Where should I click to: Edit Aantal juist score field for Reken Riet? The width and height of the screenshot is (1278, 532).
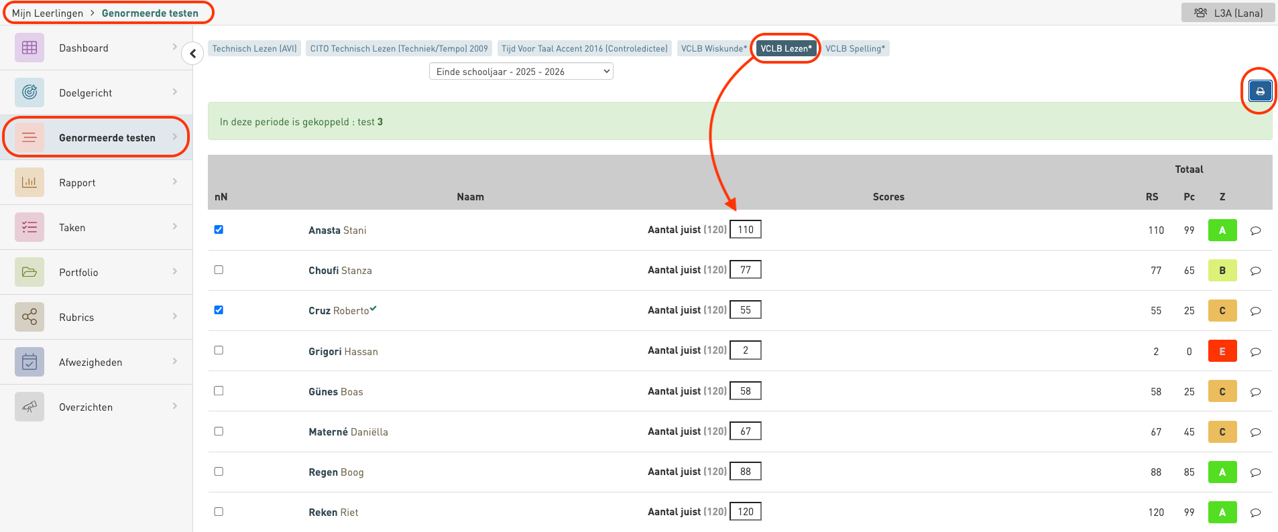click(x=746, y=511)
